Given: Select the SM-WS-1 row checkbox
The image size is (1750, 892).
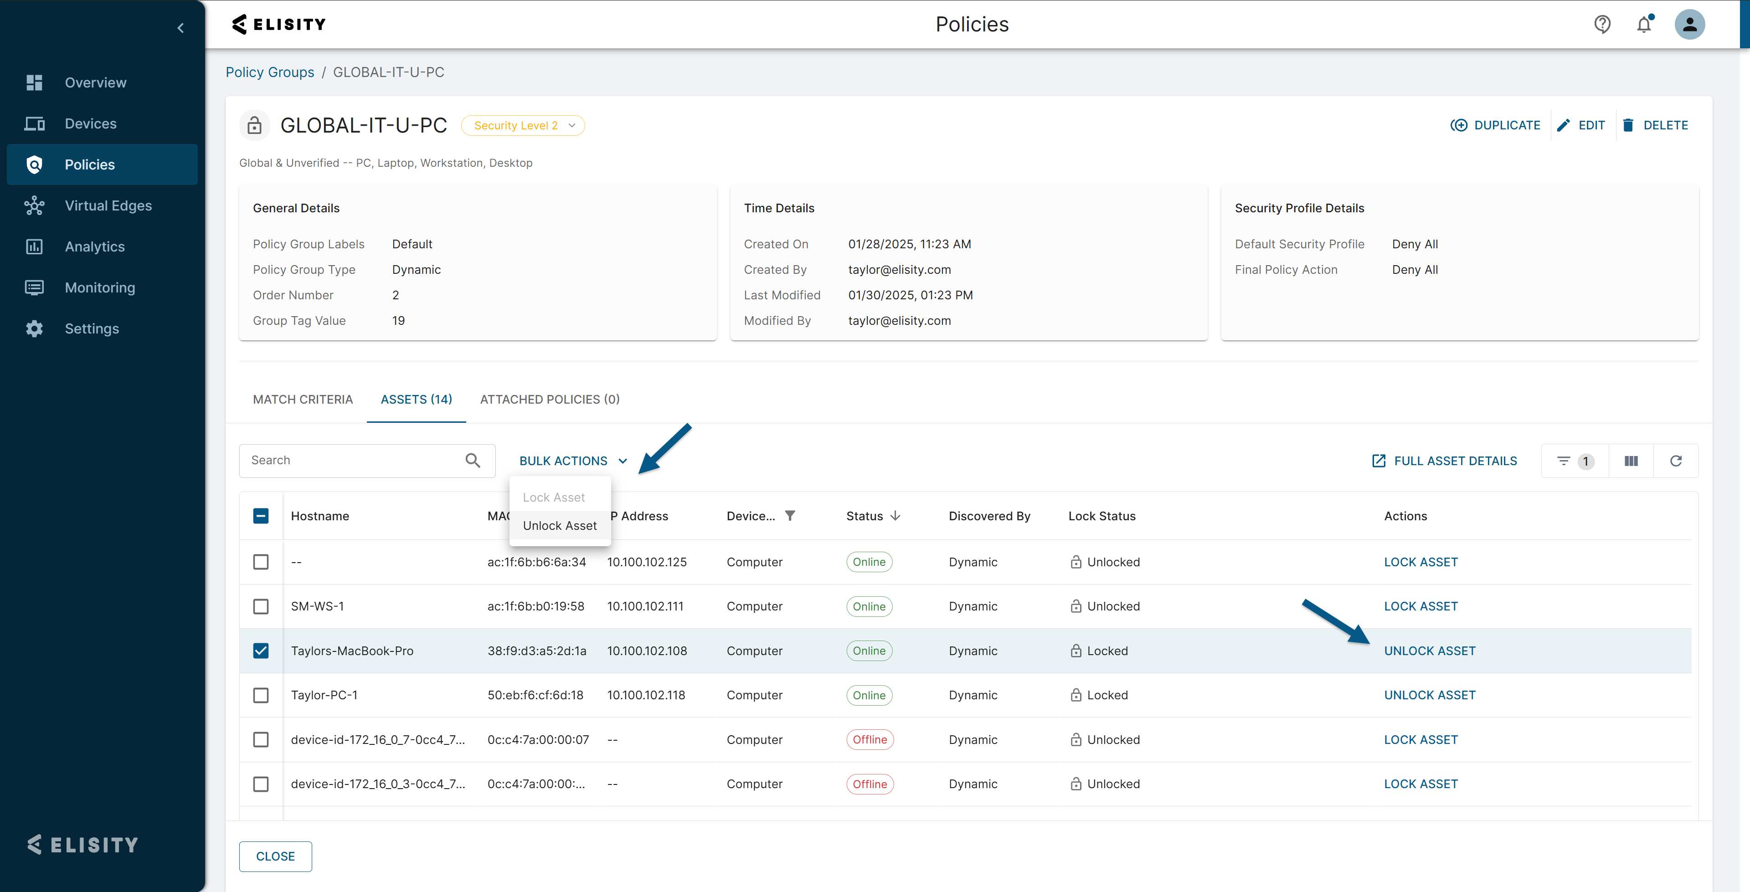Looking at the screenshot, I should tap(261, 606).
